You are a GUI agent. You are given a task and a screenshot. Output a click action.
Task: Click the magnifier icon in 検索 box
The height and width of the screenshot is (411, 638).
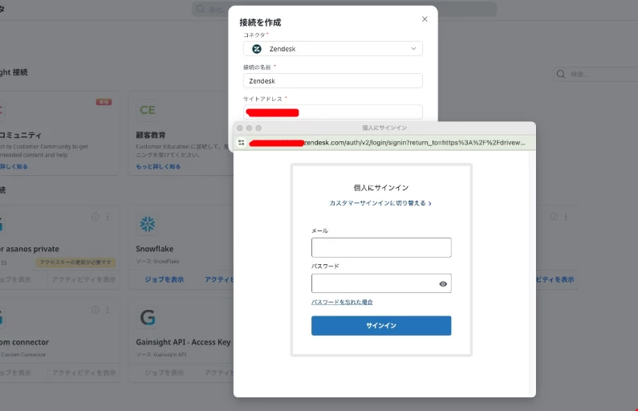tap(561, 74)
